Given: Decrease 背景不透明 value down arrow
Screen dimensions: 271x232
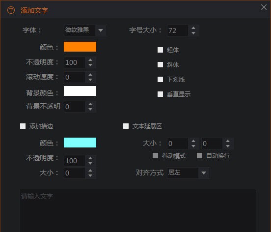Looking at the screenshot, I should click(x=90, y=109).
